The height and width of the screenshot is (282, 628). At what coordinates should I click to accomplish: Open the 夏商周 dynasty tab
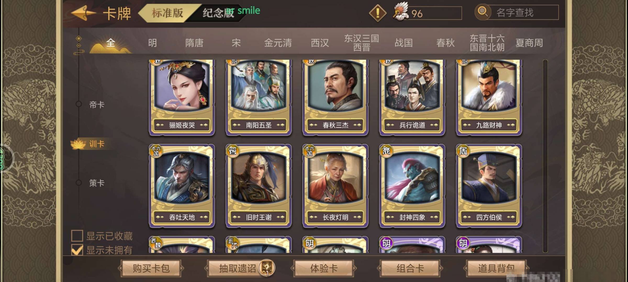(529, 43)
